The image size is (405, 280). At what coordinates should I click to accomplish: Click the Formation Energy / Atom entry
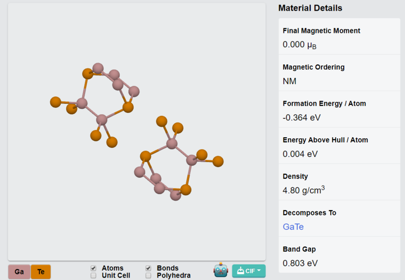click(x=339, y=109)
